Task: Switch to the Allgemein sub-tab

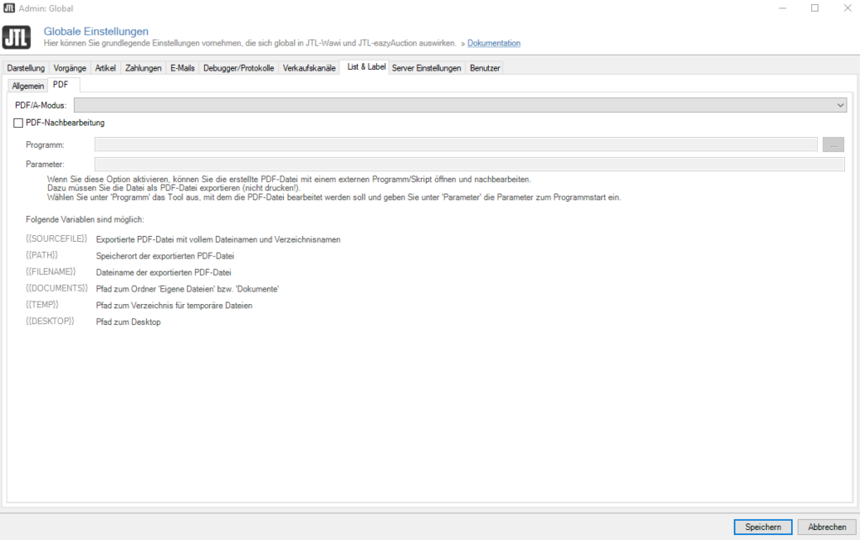Action: (28, 86)
